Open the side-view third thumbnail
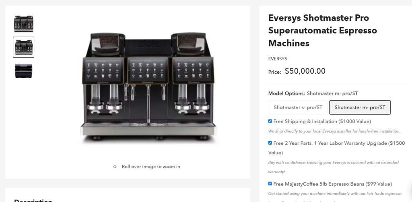412x202 pixels. point(24,71)
